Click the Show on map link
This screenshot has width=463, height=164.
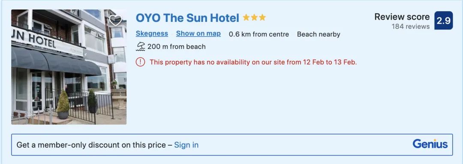tap(198, 34)
